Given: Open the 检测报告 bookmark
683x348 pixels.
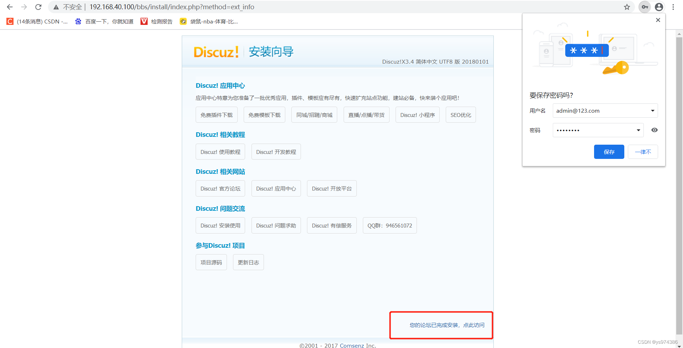Looking at the screenshot, I should coord(157,21).
